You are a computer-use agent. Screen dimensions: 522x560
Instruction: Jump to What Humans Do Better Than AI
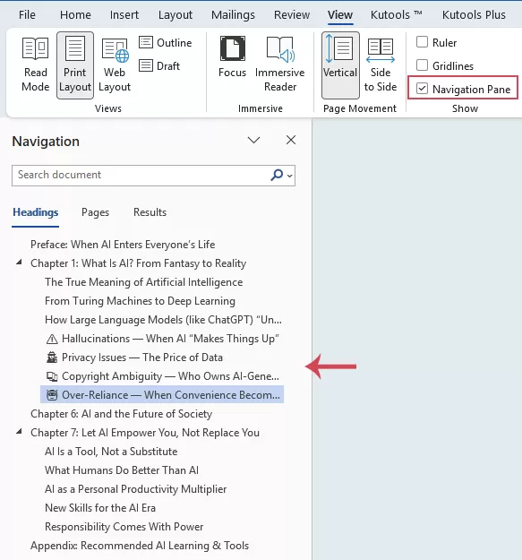(x=122, y=470)
